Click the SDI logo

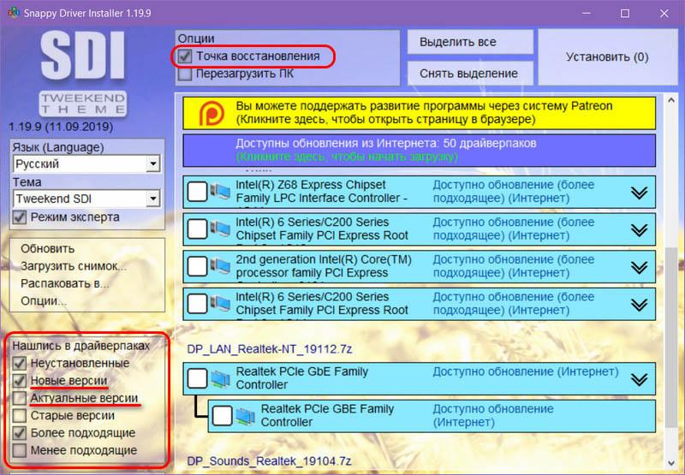(x=82, y=56)
